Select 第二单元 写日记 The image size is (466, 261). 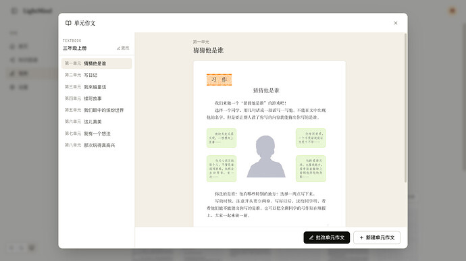pyautogui.click(x=97, y=75)
